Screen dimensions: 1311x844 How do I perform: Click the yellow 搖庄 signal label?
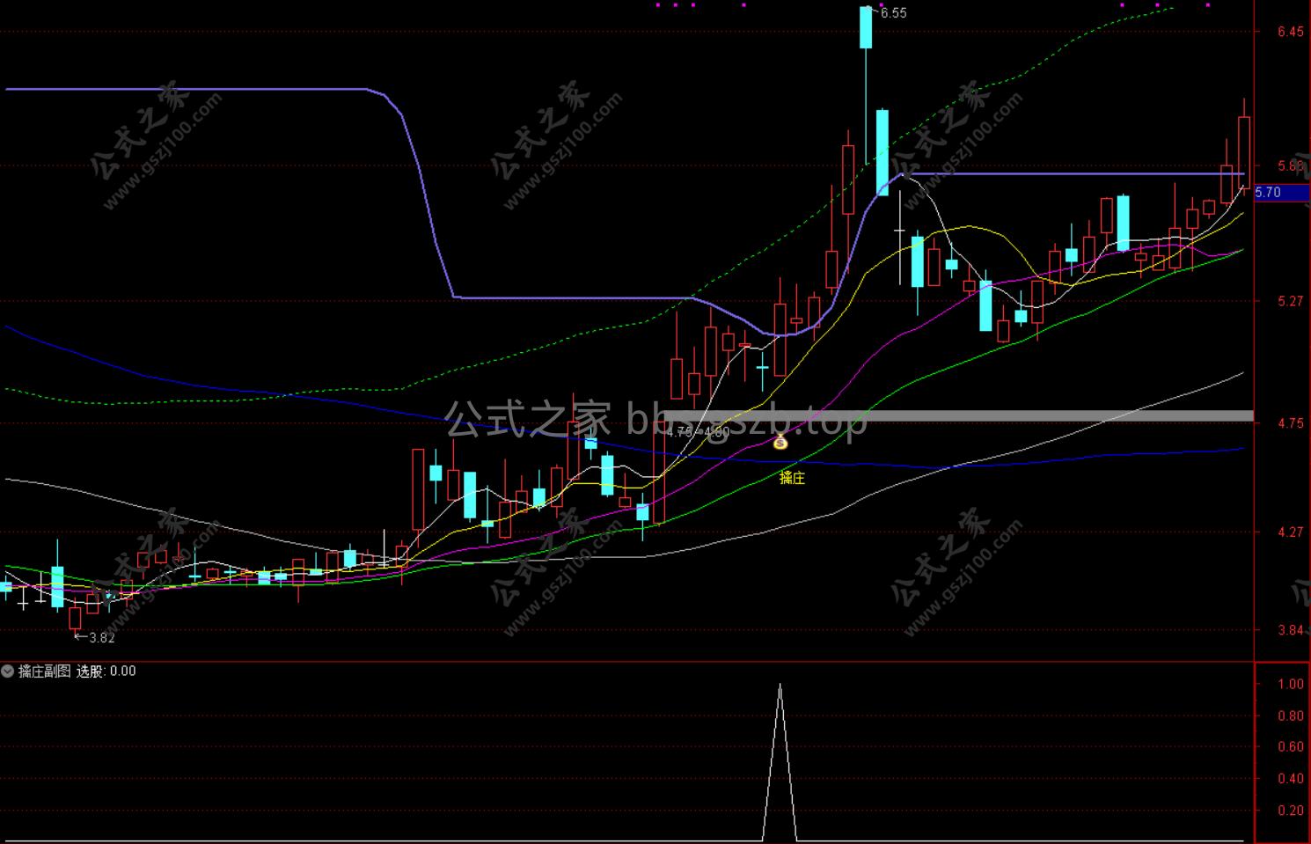click(792, 477)
